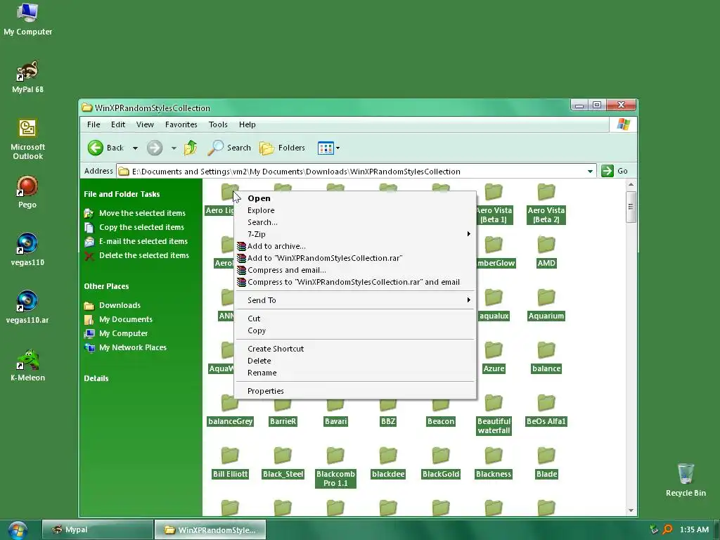This screenshot has height=540, width=720.
Task: Select the Aero Vista (Beta 1) folder
Action: (494, 204)
